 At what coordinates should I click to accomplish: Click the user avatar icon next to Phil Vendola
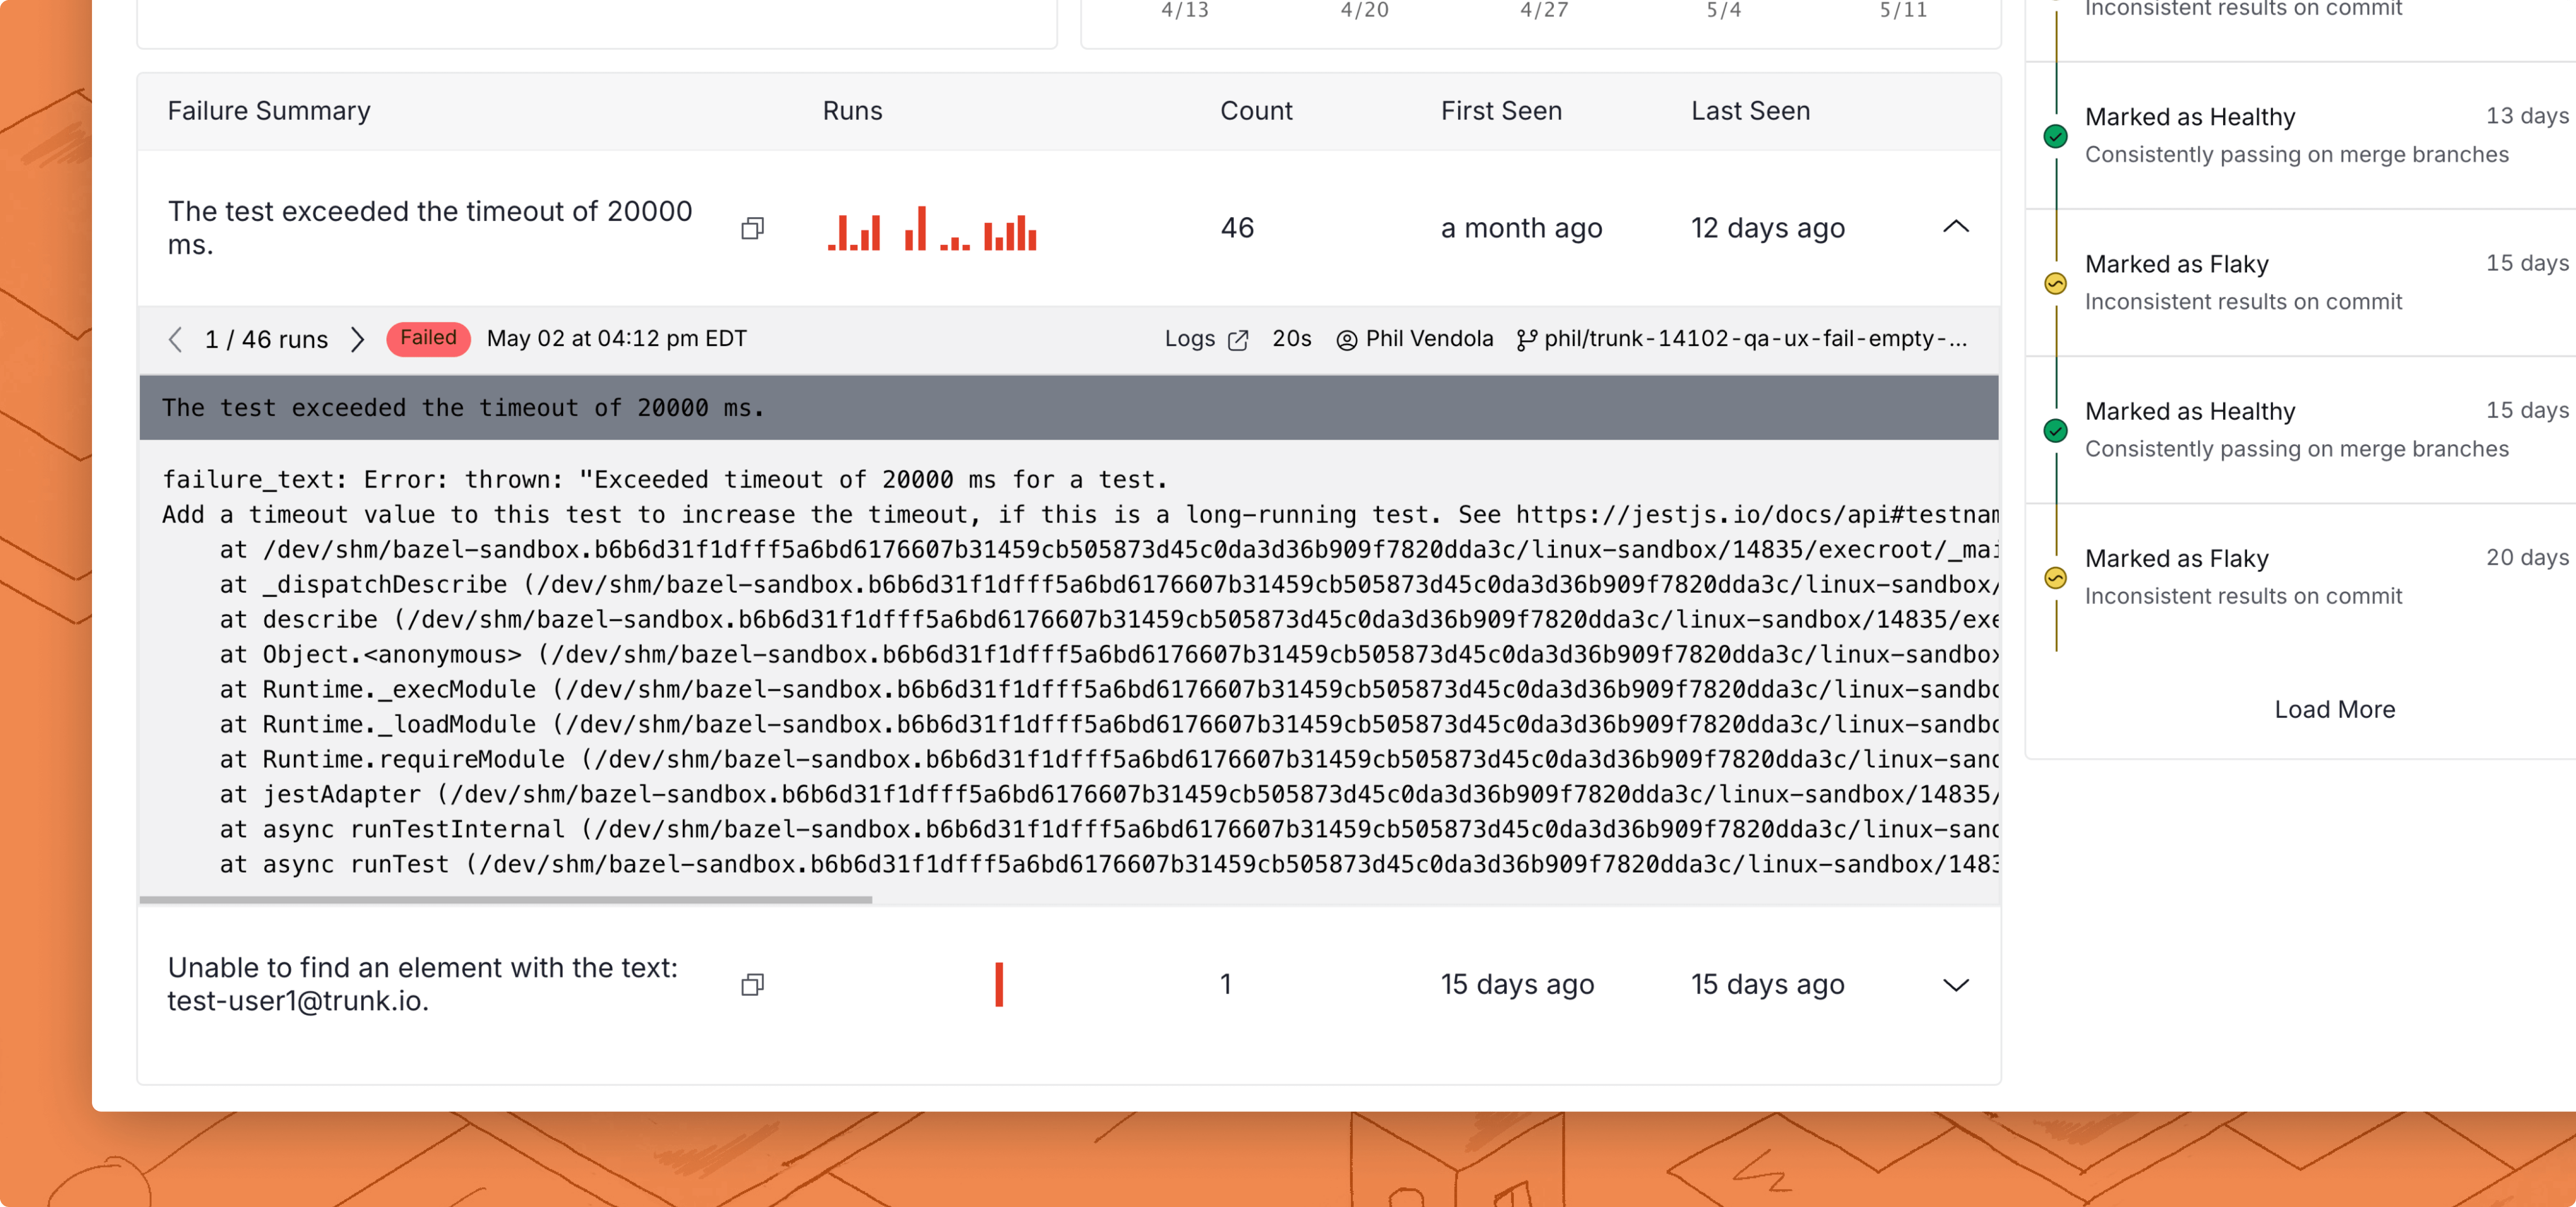(x=1347, y=340)
